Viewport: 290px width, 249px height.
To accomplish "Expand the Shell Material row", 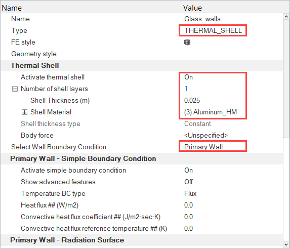I will point(24,112).
